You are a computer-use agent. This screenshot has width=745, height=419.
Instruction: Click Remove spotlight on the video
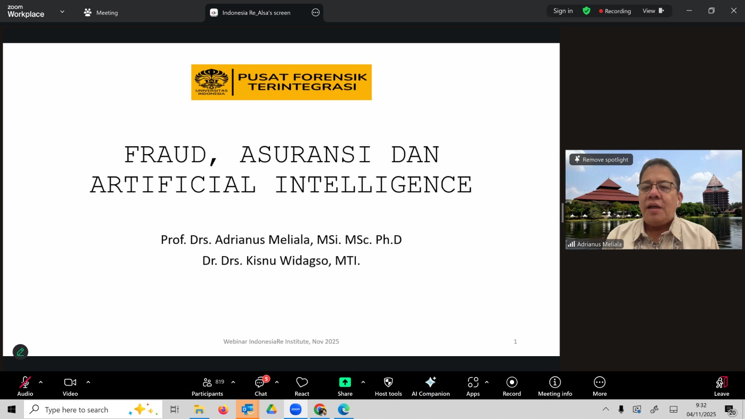[601, 160]
